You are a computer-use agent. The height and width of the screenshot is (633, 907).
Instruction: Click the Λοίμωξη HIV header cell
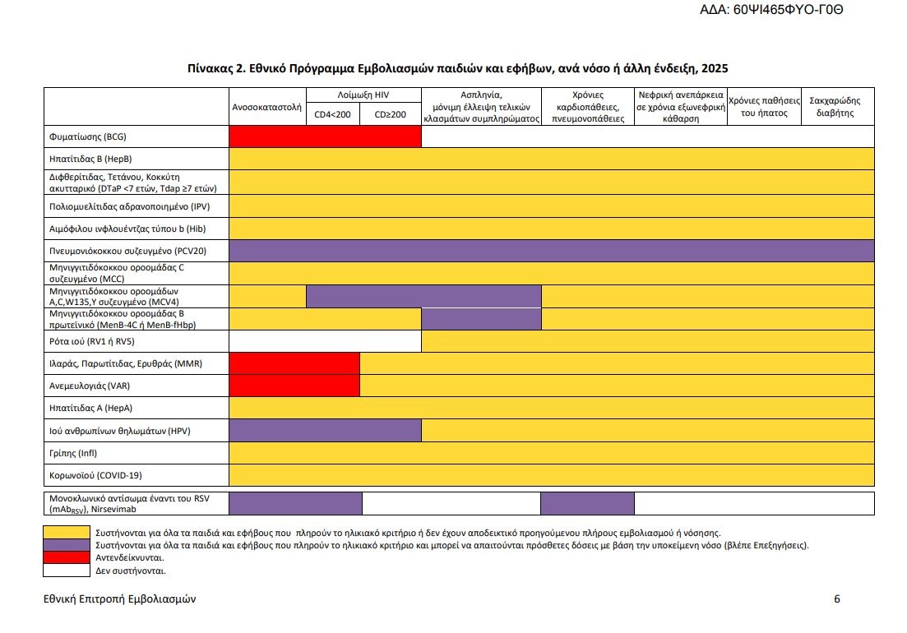(363, 95)
